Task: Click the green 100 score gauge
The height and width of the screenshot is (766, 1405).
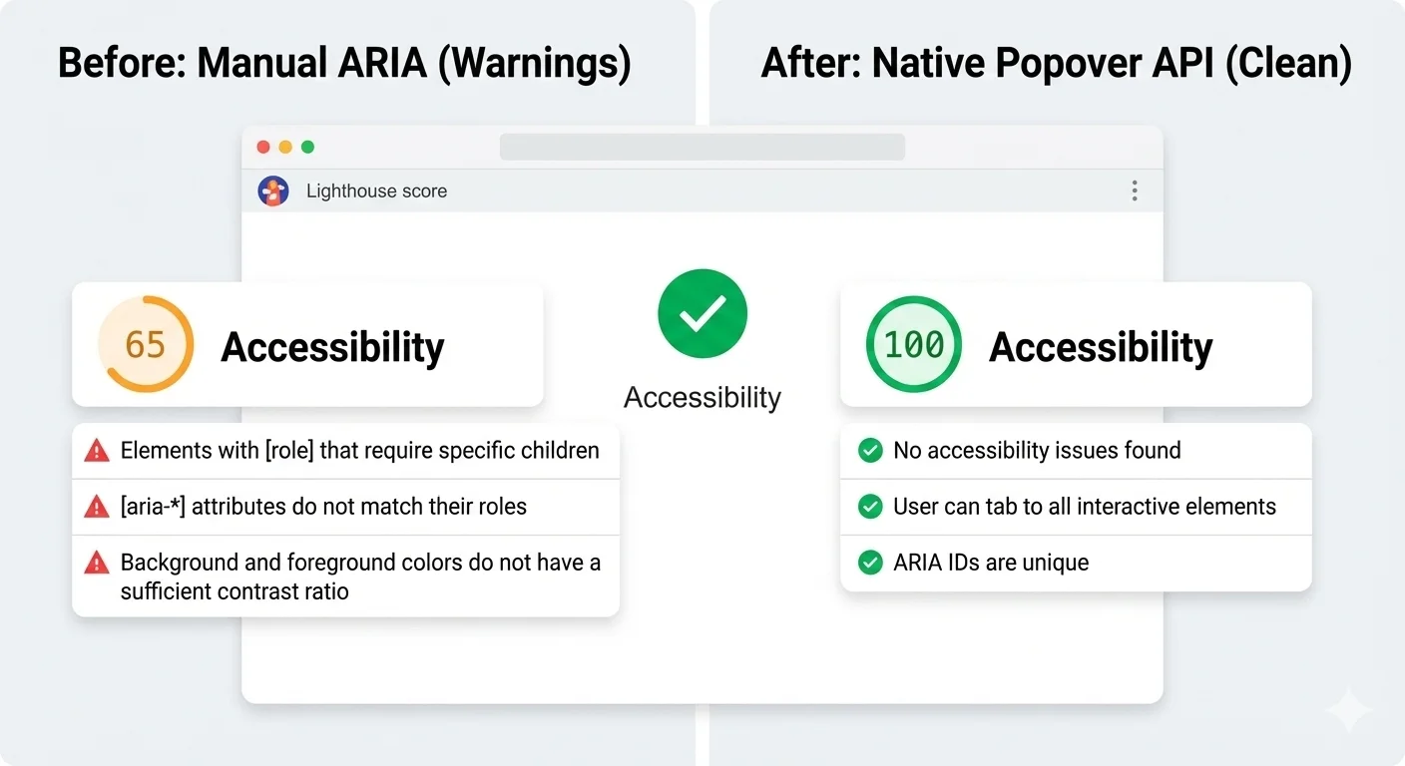Action: pos(913,344)
